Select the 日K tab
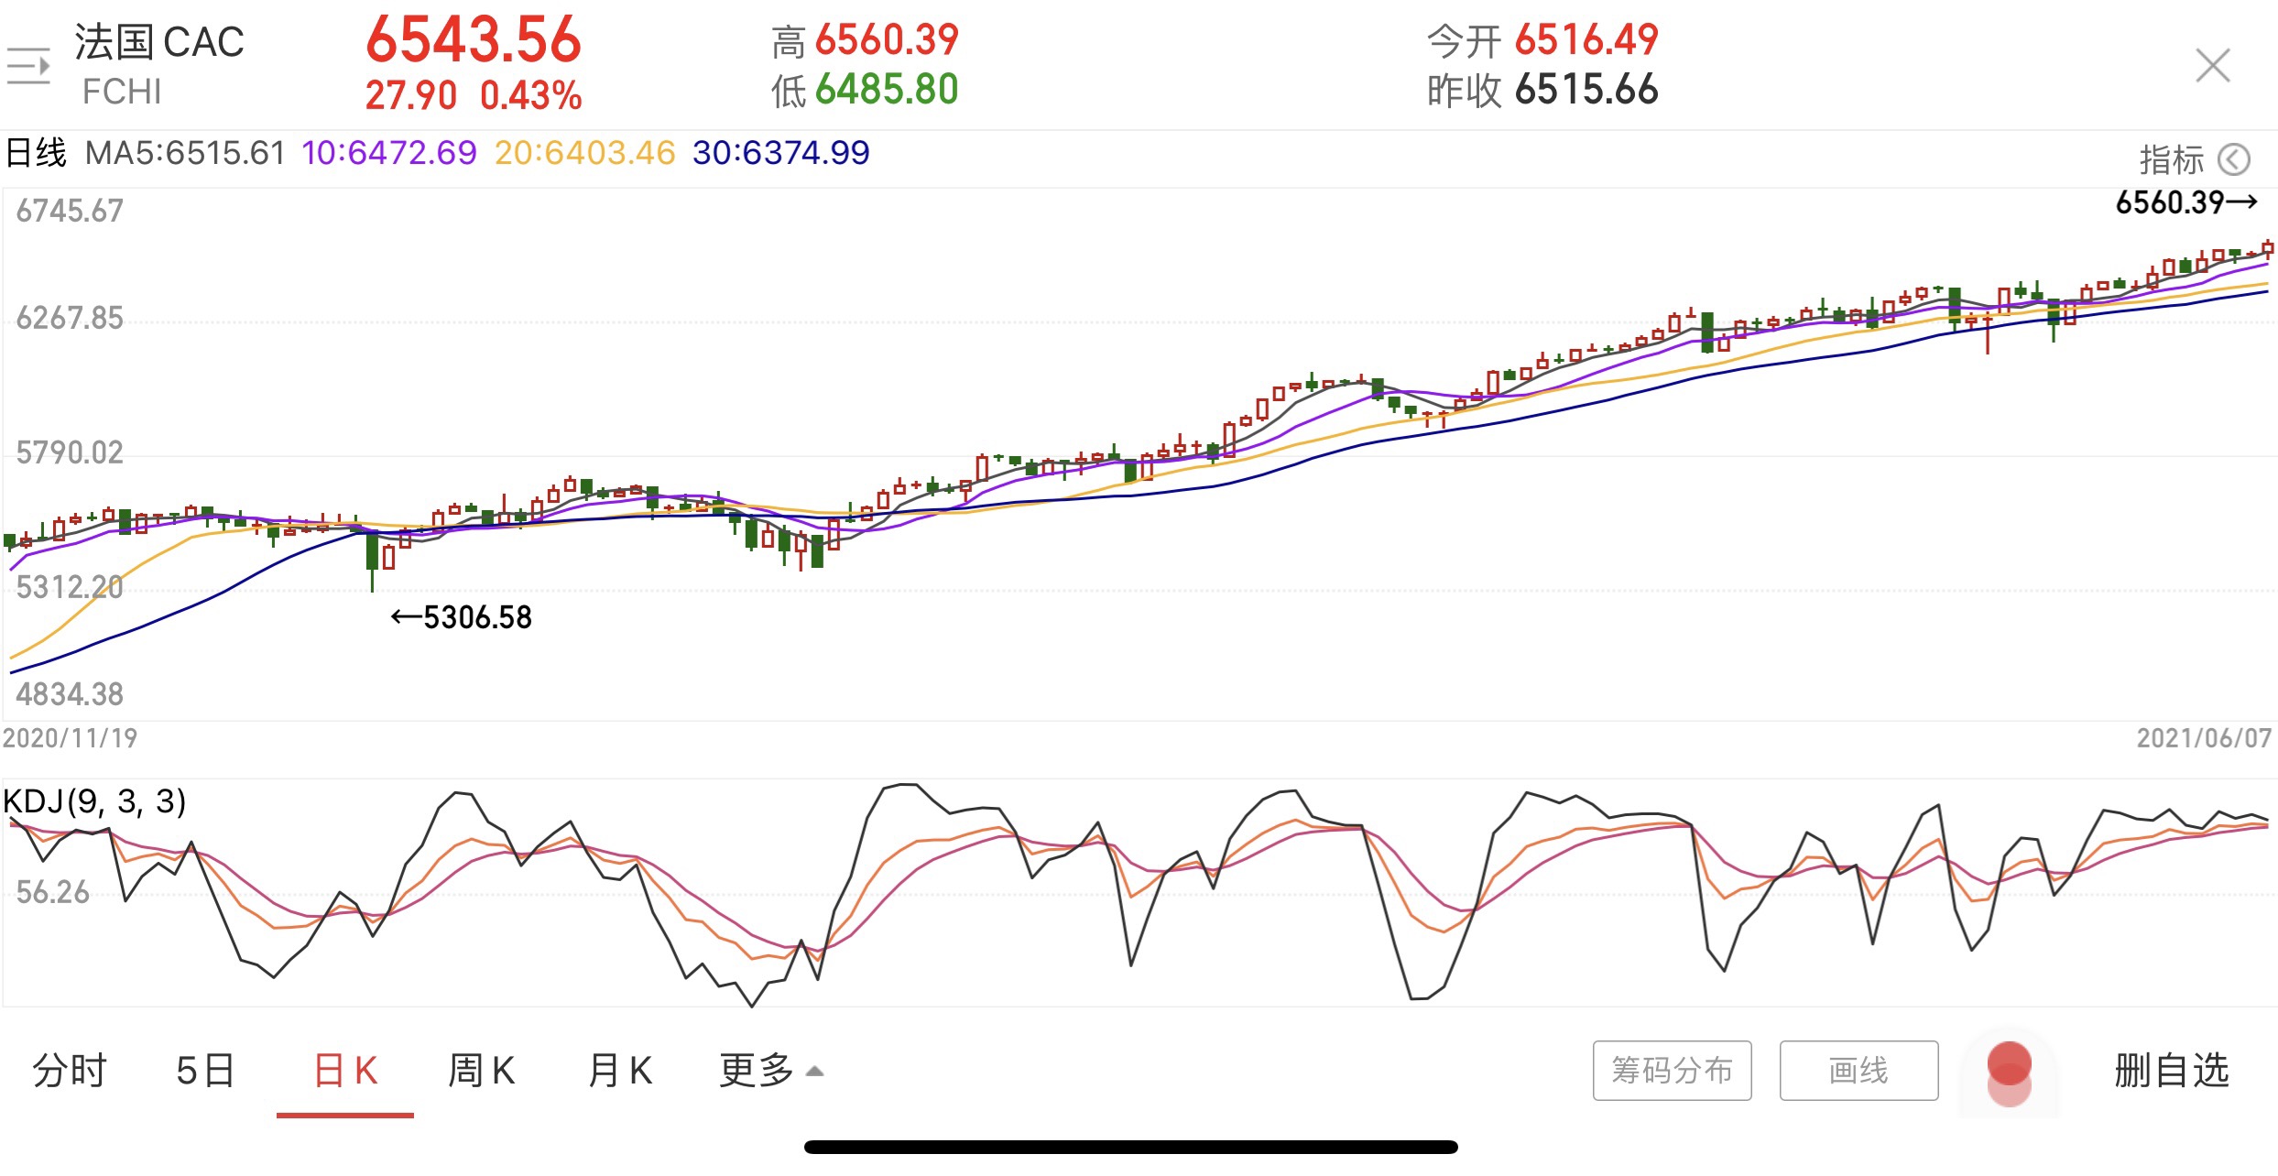The image size is (2278, 1176). (x=345, y=1070)
